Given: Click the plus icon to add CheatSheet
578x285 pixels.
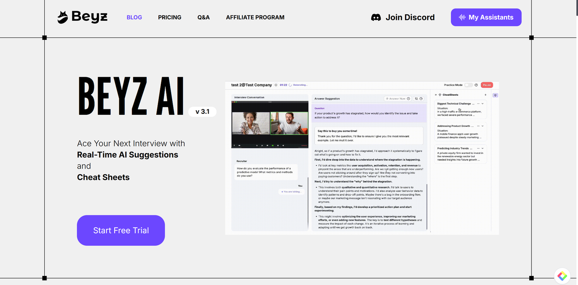Looking at the screenshot, I should [x=485, y=95].
